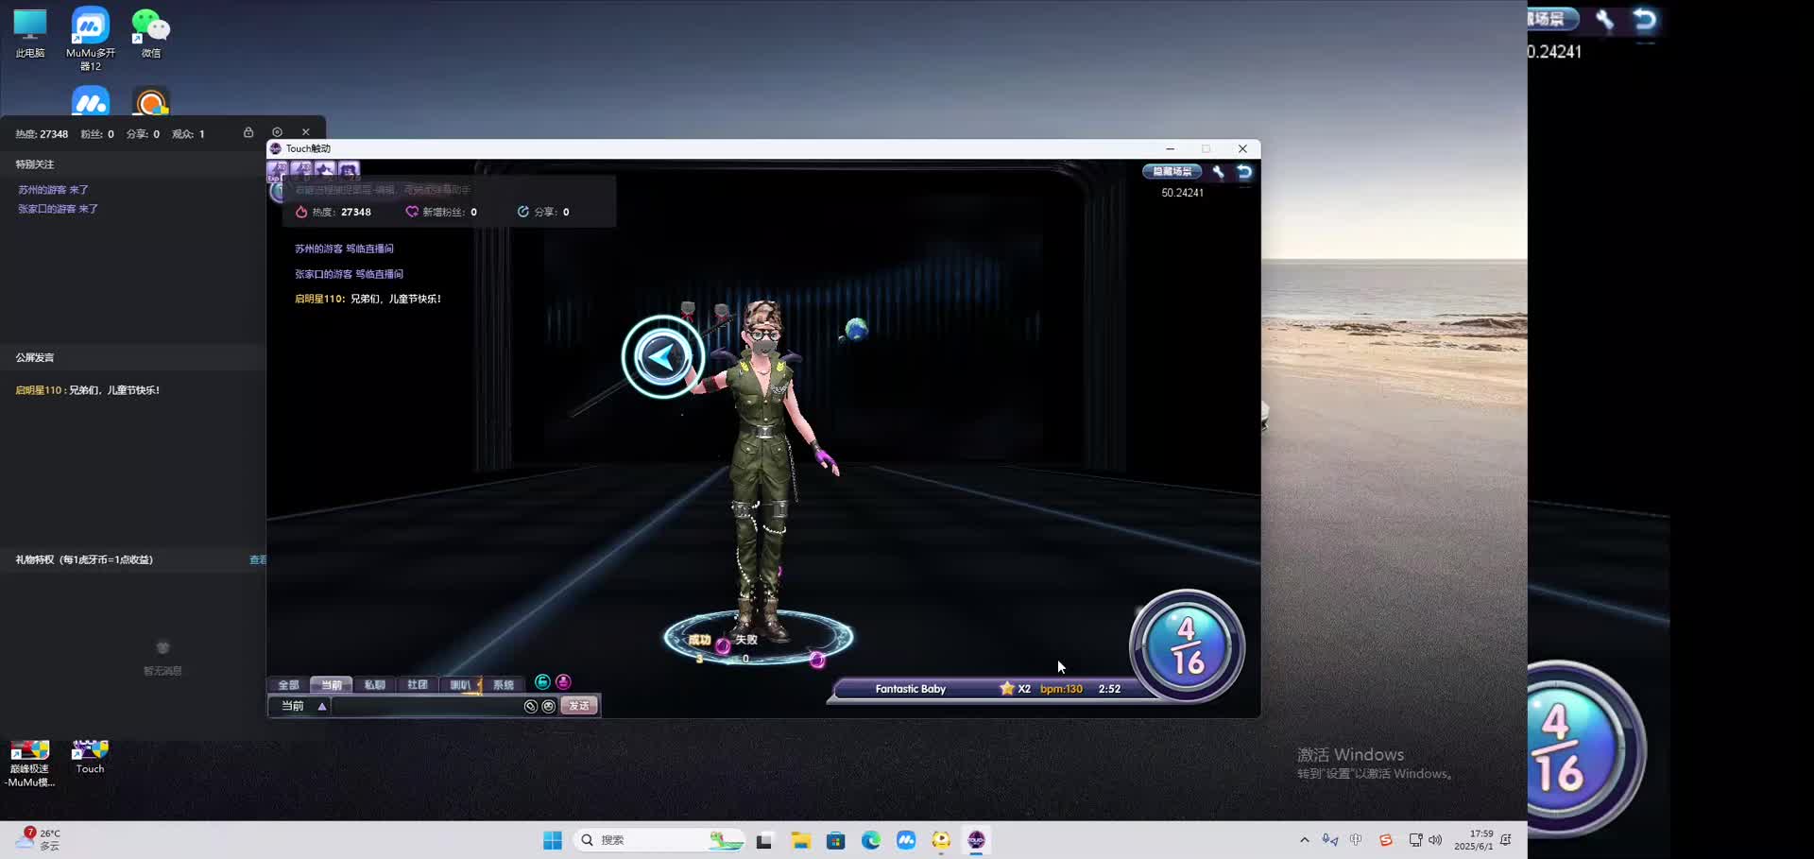The image size is (1814, 859).
Task: Click the chat message input field
Action: 427,706
